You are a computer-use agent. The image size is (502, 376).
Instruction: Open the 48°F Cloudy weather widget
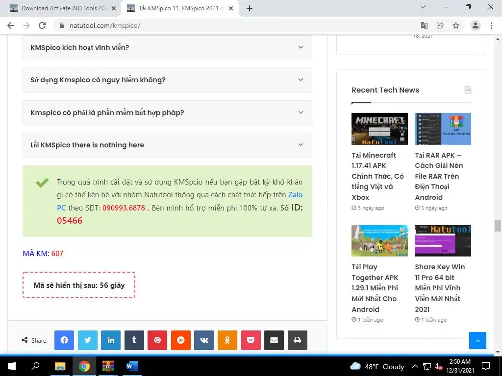(377, 366)
